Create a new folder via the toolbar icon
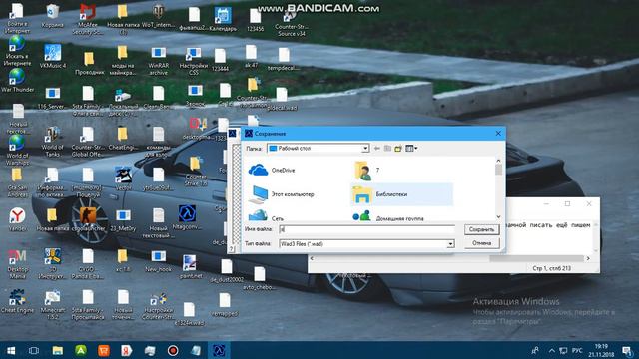 pyautogui.click(x=398, y=149)
